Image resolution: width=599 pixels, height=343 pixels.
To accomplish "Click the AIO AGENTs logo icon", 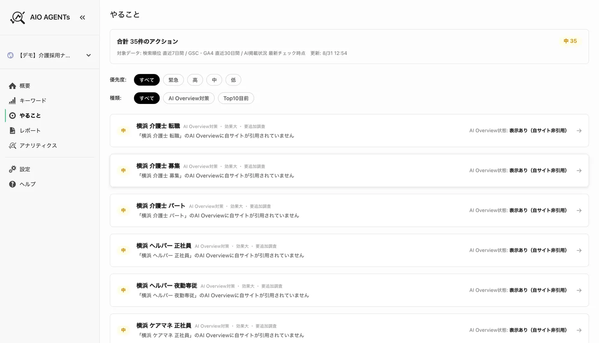I will 18,18.
